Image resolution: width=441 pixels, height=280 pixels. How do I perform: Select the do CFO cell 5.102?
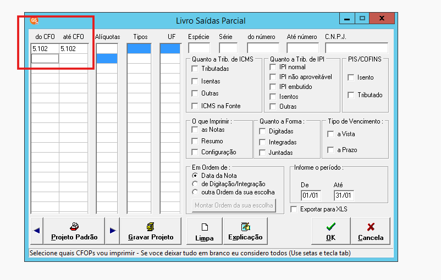(x=45, y=48)
